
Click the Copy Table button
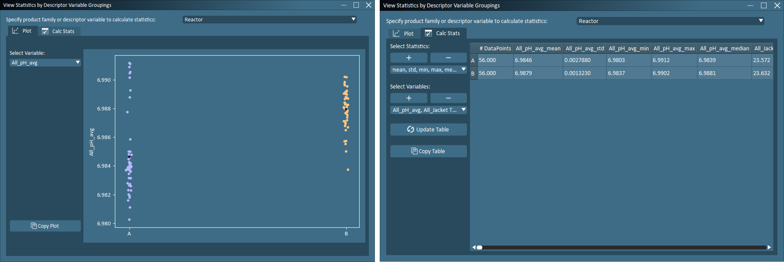coord(428,151)
